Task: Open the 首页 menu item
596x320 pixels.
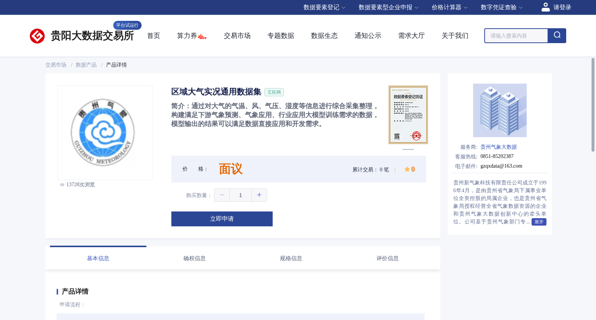Action: (x=153, y=36)
